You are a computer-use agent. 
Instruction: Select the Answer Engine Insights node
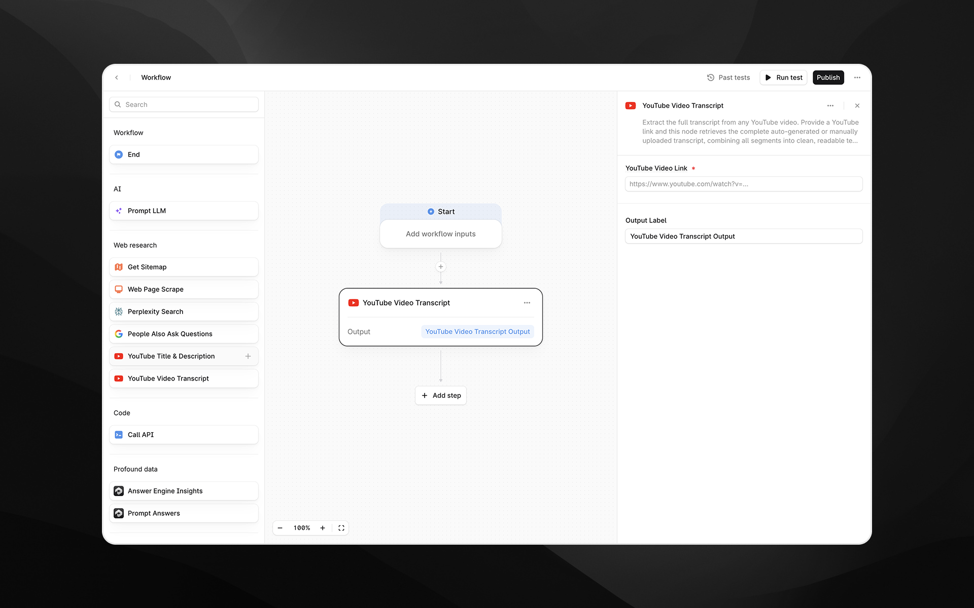pyautogui.click(x=184, y=491)
